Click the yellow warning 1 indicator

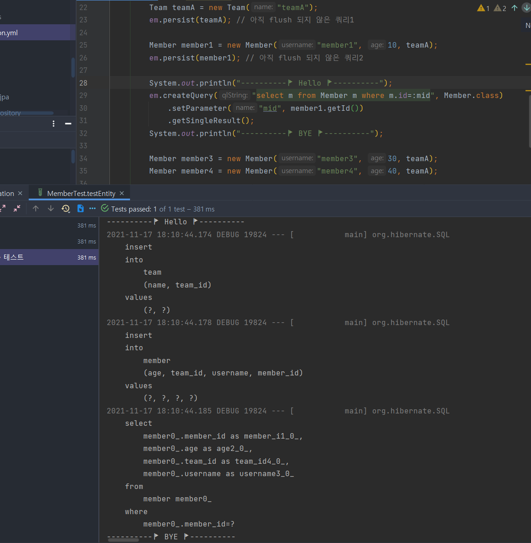click(x=483, y=8)
